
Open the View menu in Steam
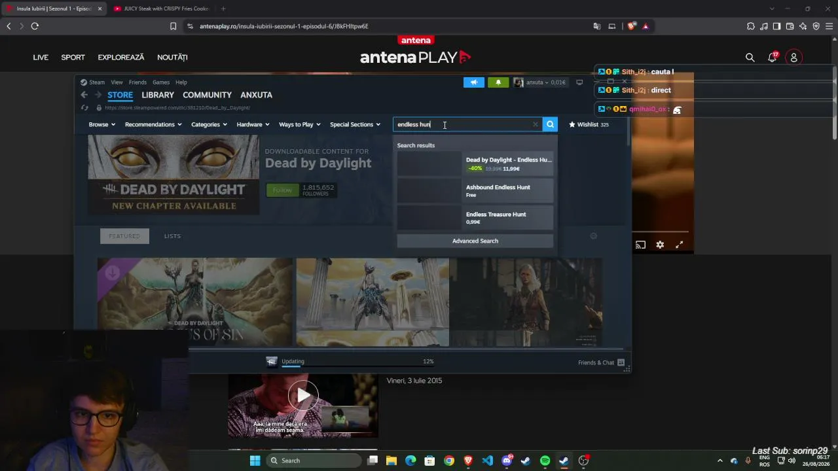tap(117, 82)
